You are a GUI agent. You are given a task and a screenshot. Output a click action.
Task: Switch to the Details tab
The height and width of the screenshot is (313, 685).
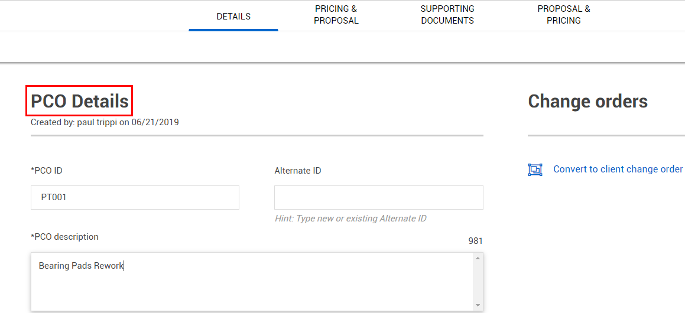(233, 17)
